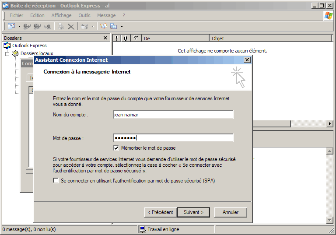Open the Outils menu
336x235 pixels.
tap(84, 15)
